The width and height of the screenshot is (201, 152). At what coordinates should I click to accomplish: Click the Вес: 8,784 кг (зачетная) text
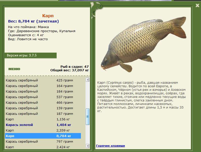click(33, 21)
